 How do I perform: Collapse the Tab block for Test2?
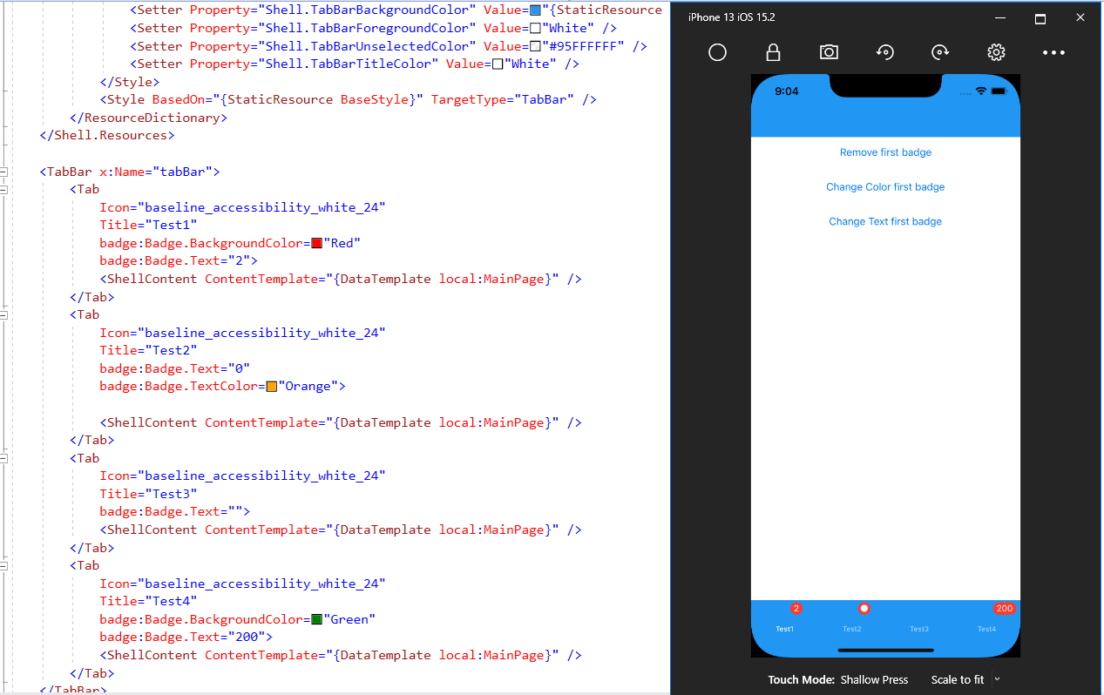(x=5, y=314)
